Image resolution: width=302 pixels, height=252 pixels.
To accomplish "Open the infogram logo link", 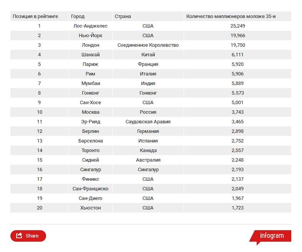I will click(271, 236).
